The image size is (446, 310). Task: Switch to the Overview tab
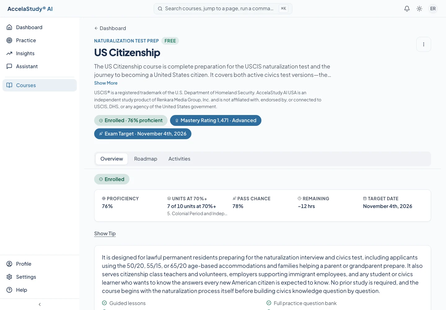click(111, 159)
